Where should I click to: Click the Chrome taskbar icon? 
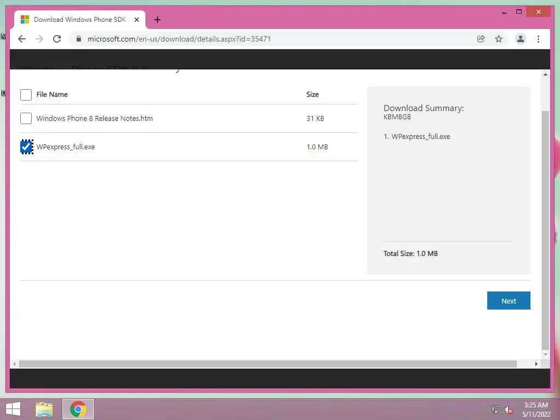(x=78, y=409)
